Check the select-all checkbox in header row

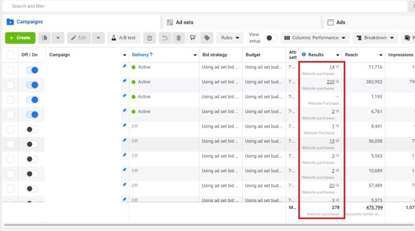[10, 55]
